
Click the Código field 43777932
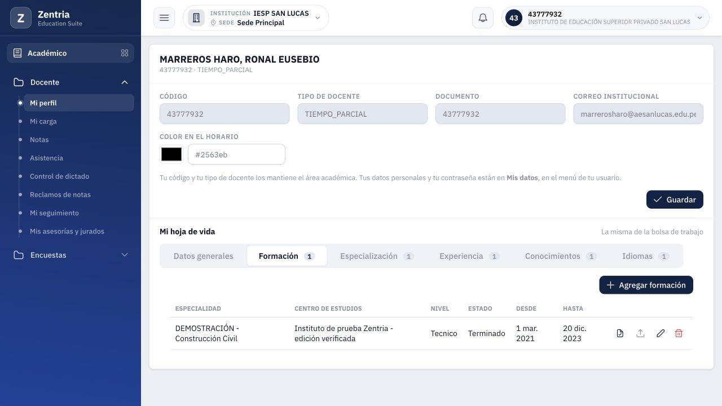click(224, 114)
